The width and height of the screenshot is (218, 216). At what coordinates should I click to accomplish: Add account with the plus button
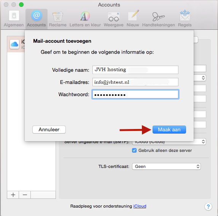[x=13, y=195]
